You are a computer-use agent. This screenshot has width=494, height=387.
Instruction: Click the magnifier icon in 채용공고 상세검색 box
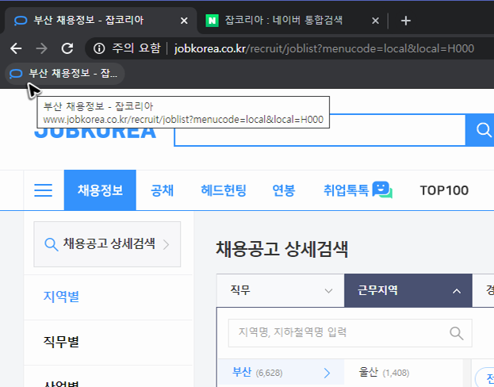[51, 244]
